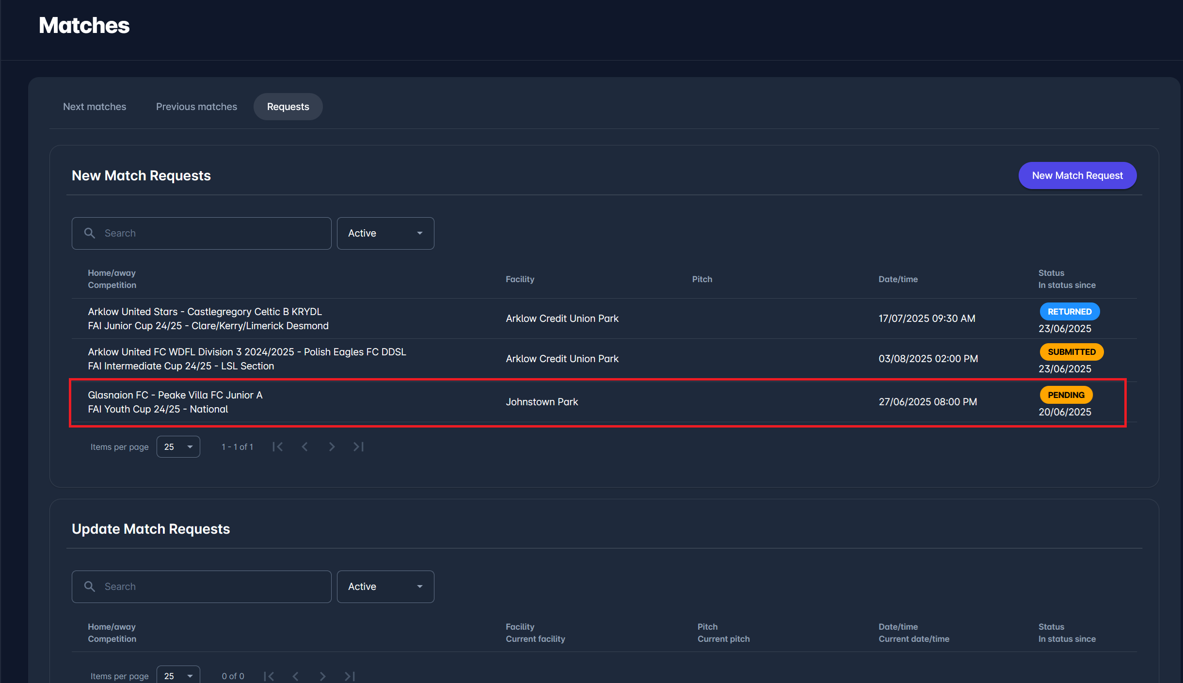This screenshot has height=683, width=1183.
Task: Go to last page in Update Match Requests
Action: pyautogui.click(x=350, y=676)
